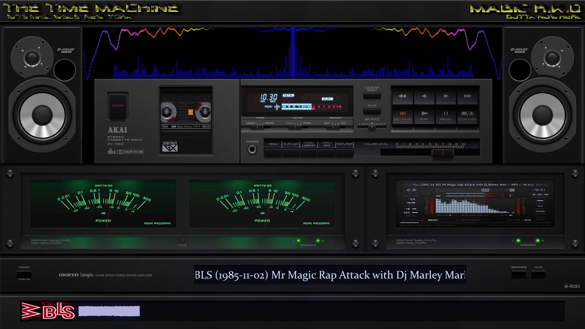
Task: Click the METAL tape type indicator
Action: tap(288, 96)
